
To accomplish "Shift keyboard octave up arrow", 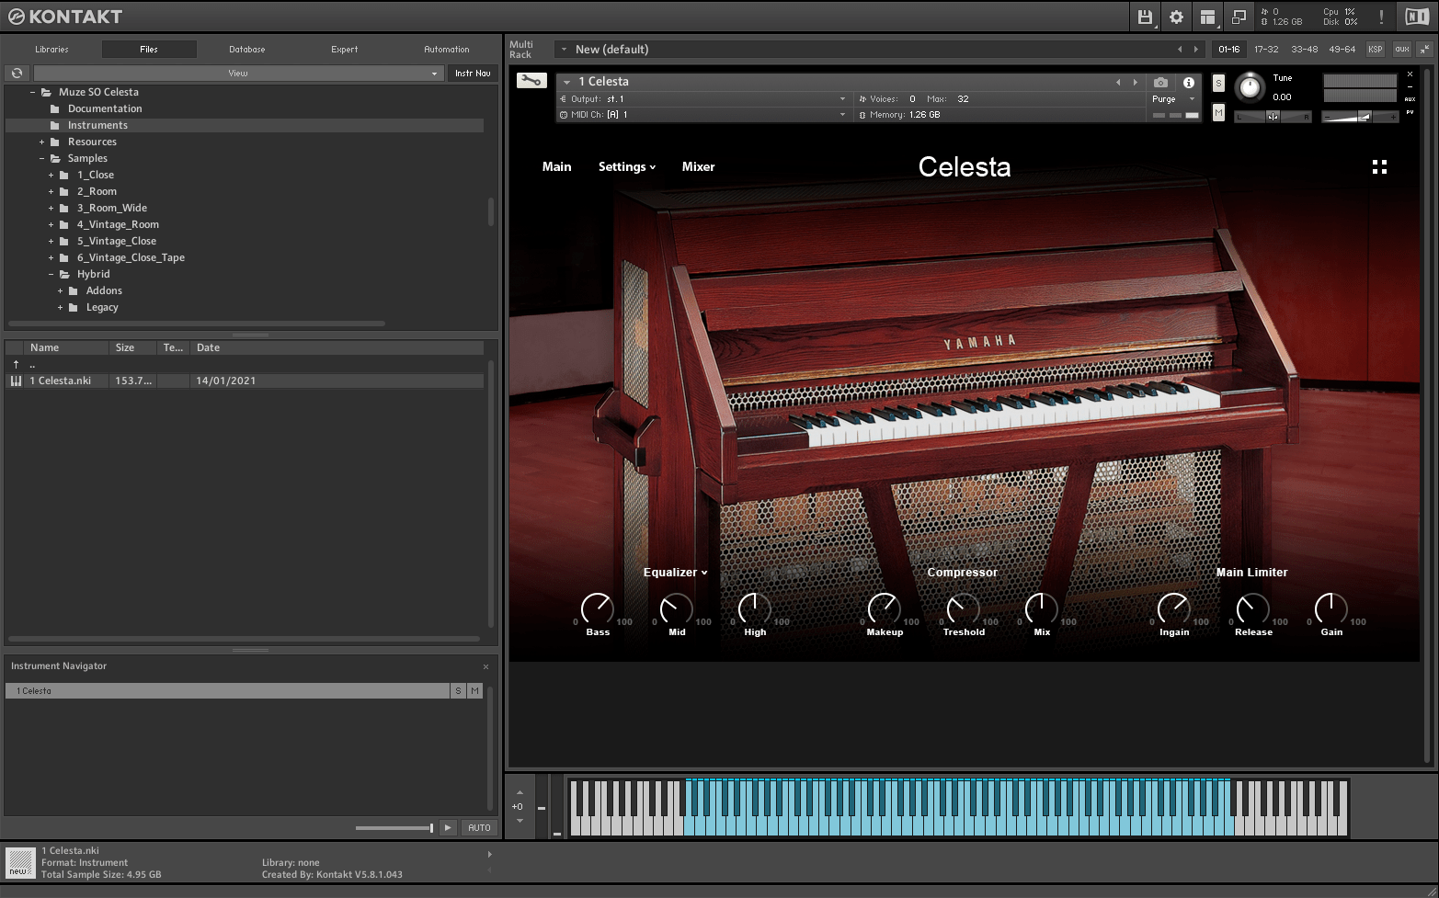I will pos(520,792).
